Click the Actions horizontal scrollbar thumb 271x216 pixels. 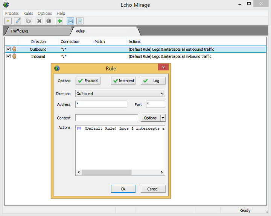[x=107, y=172]
